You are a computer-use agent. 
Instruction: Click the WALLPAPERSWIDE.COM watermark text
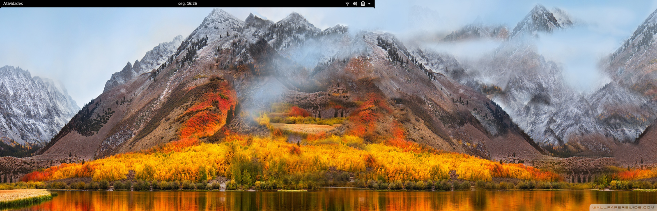tap(623, 207)
